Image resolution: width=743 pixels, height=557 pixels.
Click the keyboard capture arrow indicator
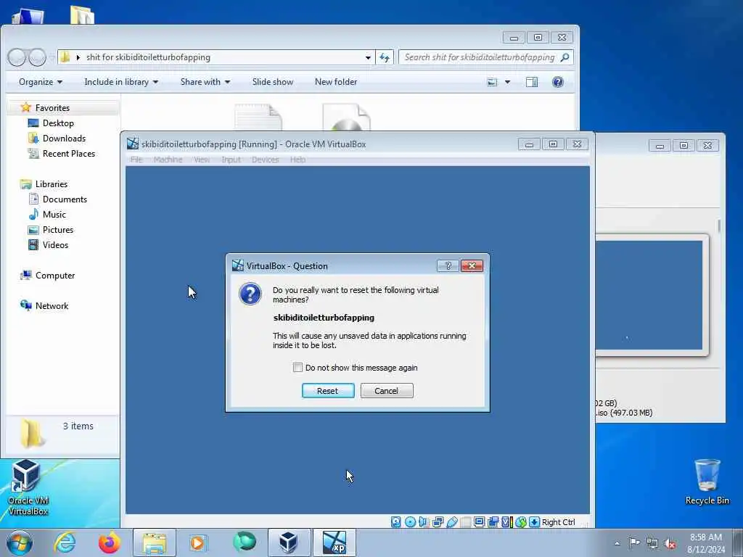coord(534,522)
